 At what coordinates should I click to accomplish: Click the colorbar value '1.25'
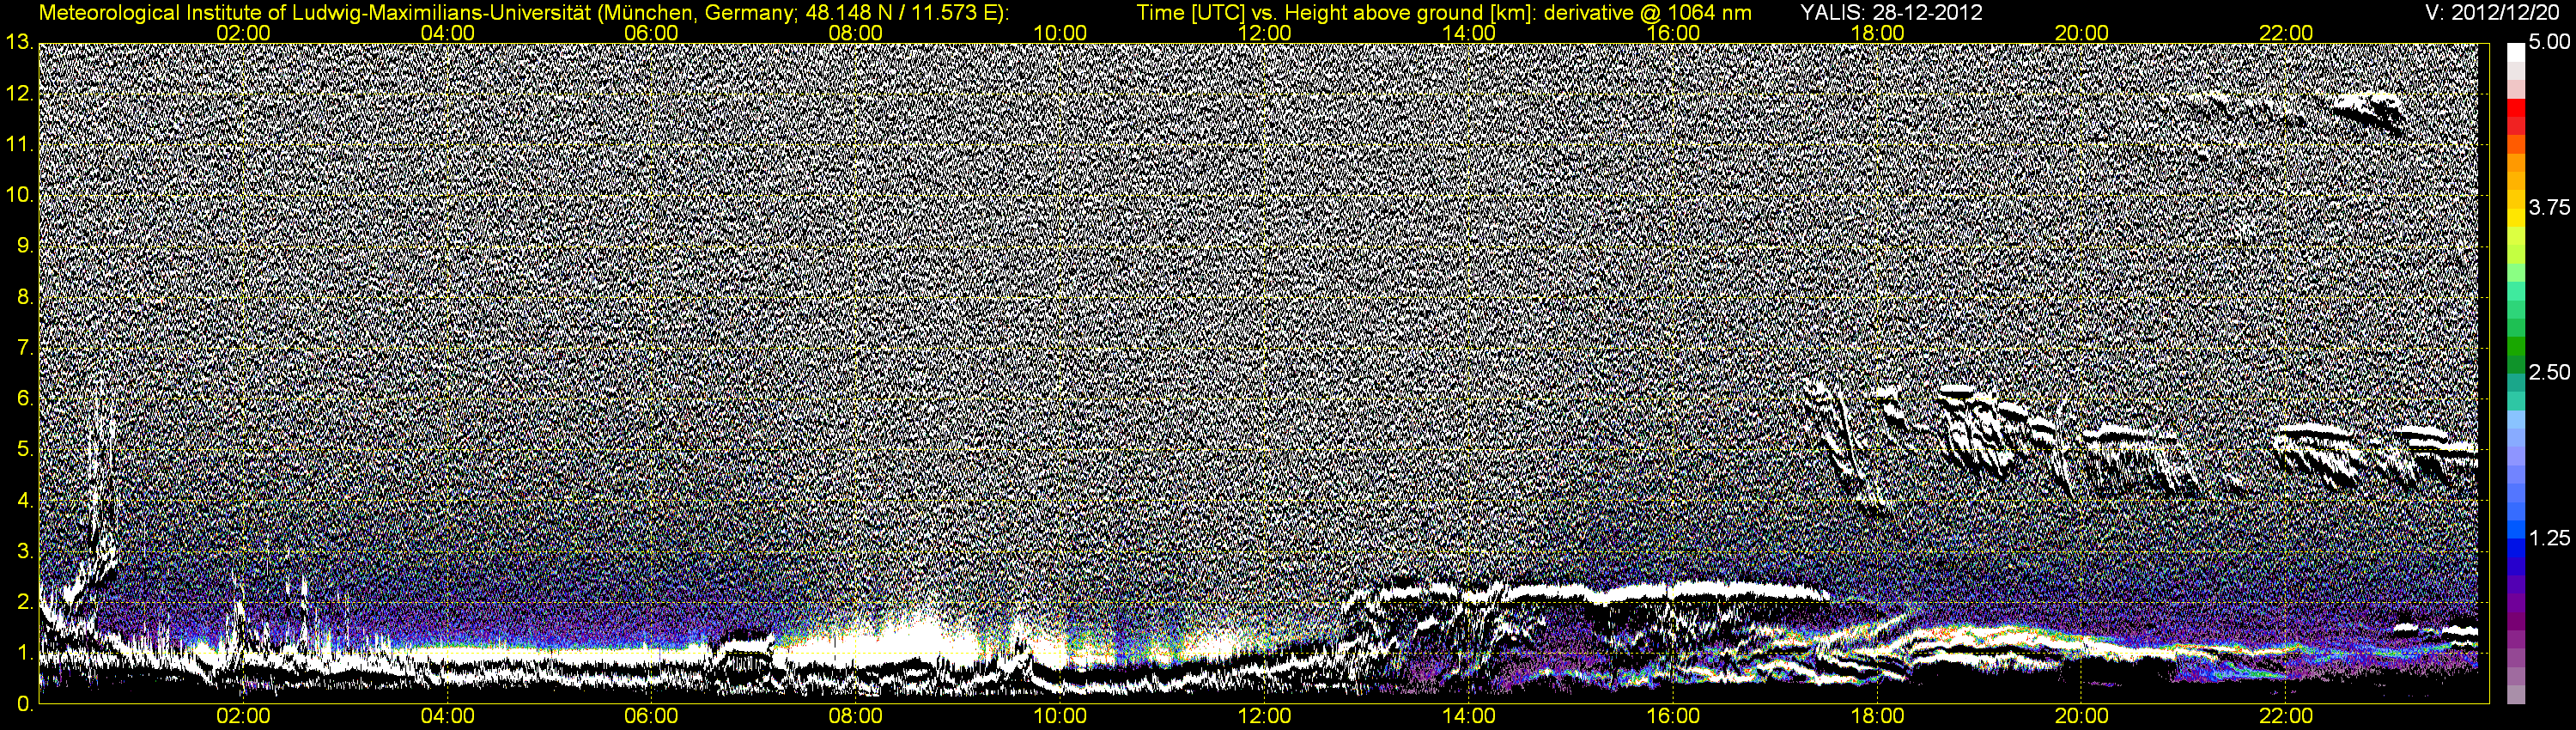tap(2548, 538)
